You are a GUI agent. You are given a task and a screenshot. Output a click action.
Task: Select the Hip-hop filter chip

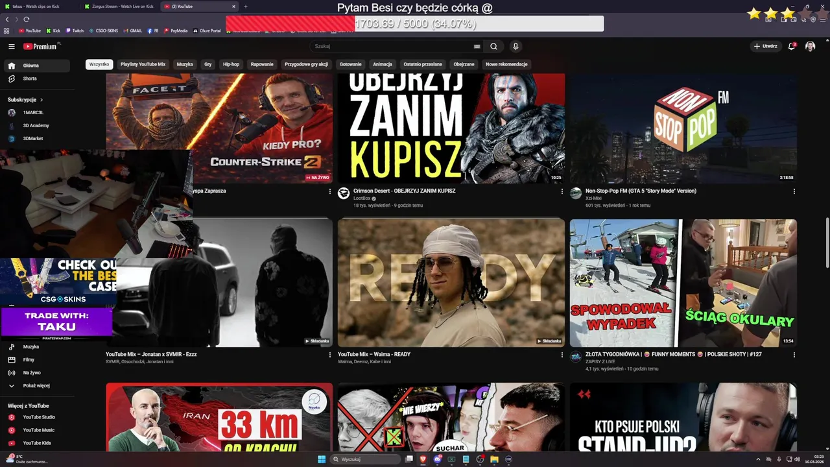(x=231, y=64)
